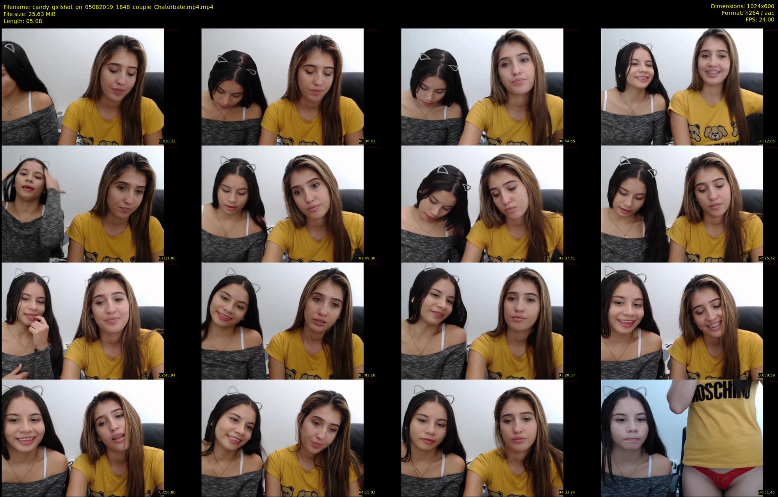
Task: Click the Dimensions 1024x600 label
Action: 742,6
